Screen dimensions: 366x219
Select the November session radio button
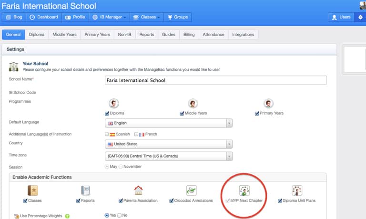pos(121,167)
